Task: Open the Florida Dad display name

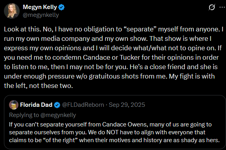Action: [x=36, y=105]
